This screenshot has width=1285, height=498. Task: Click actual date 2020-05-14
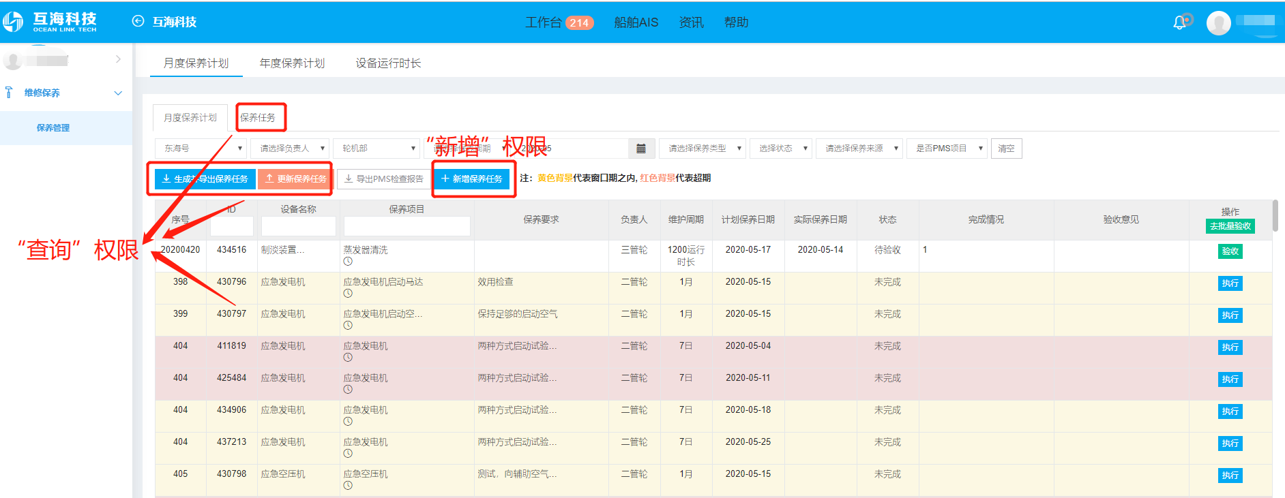pyautogui.click(x=821, y=250)
